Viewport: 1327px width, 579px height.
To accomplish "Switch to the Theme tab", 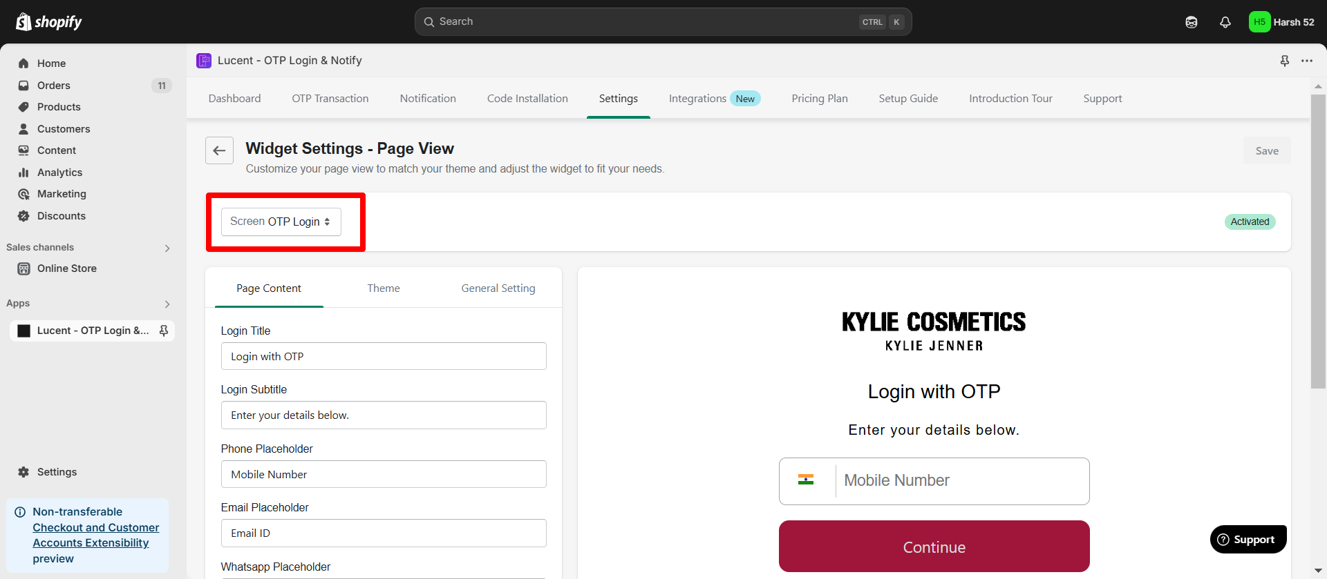I will pos(384,288).
